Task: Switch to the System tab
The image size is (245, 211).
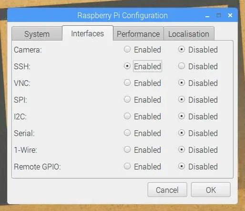Action: pos(37,34)
